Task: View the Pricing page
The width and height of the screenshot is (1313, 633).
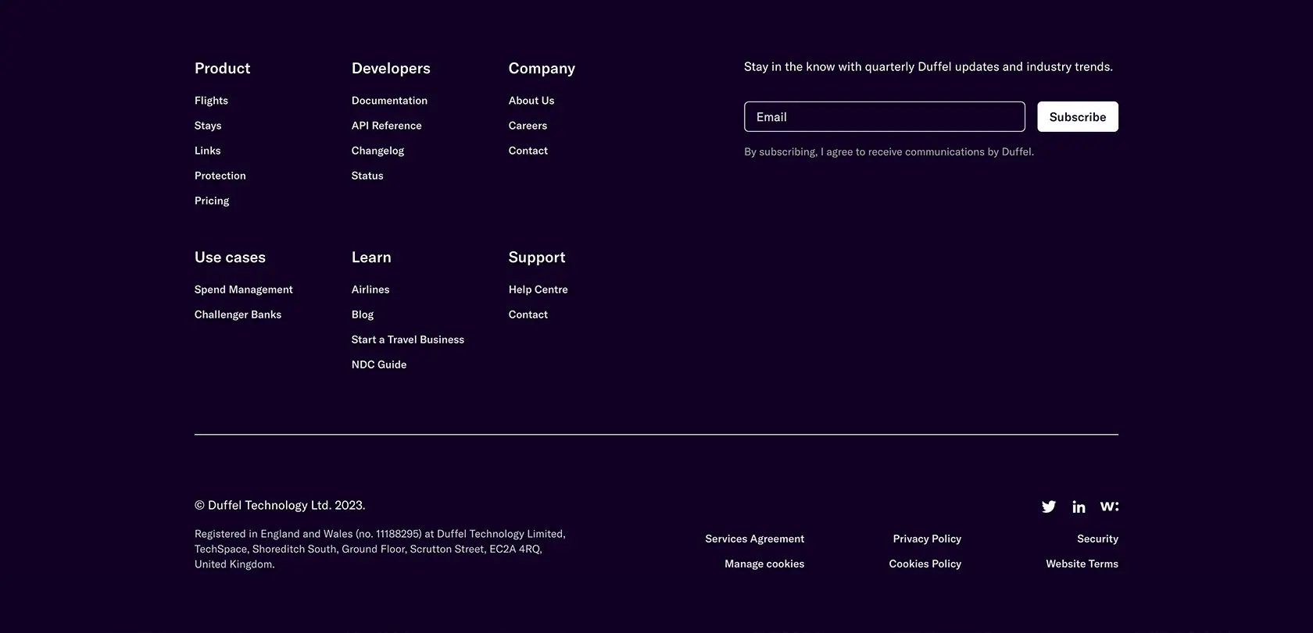Action: point(212,201)
